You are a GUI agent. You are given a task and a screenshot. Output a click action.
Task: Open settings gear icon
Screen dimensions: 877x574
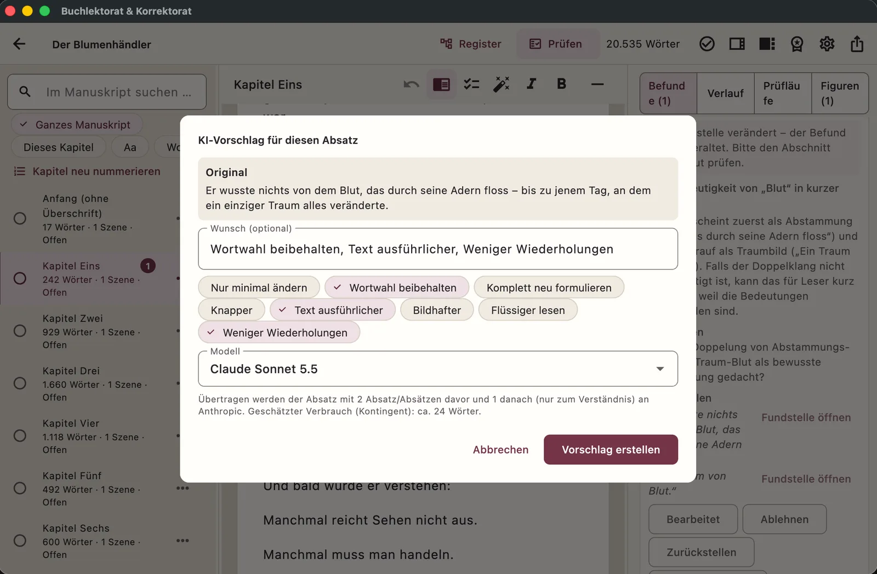pos(827,44)
